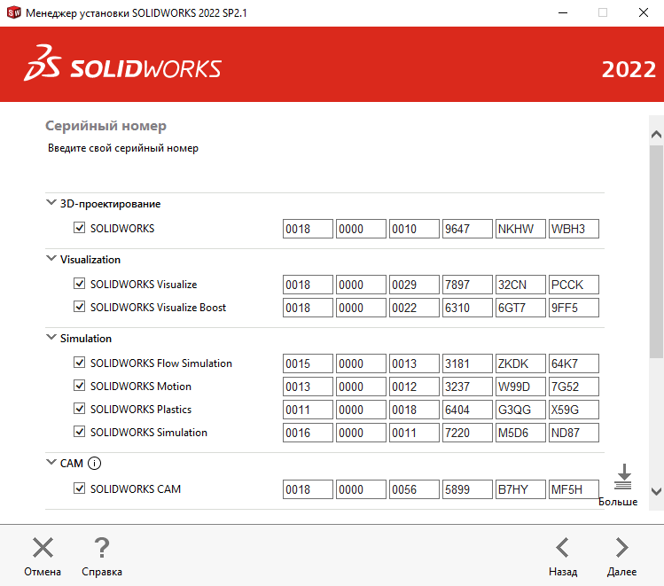Viewport: 664px width, 586px height.
Task: Click Simulation serial field ND87
Action: pos(574,433)
